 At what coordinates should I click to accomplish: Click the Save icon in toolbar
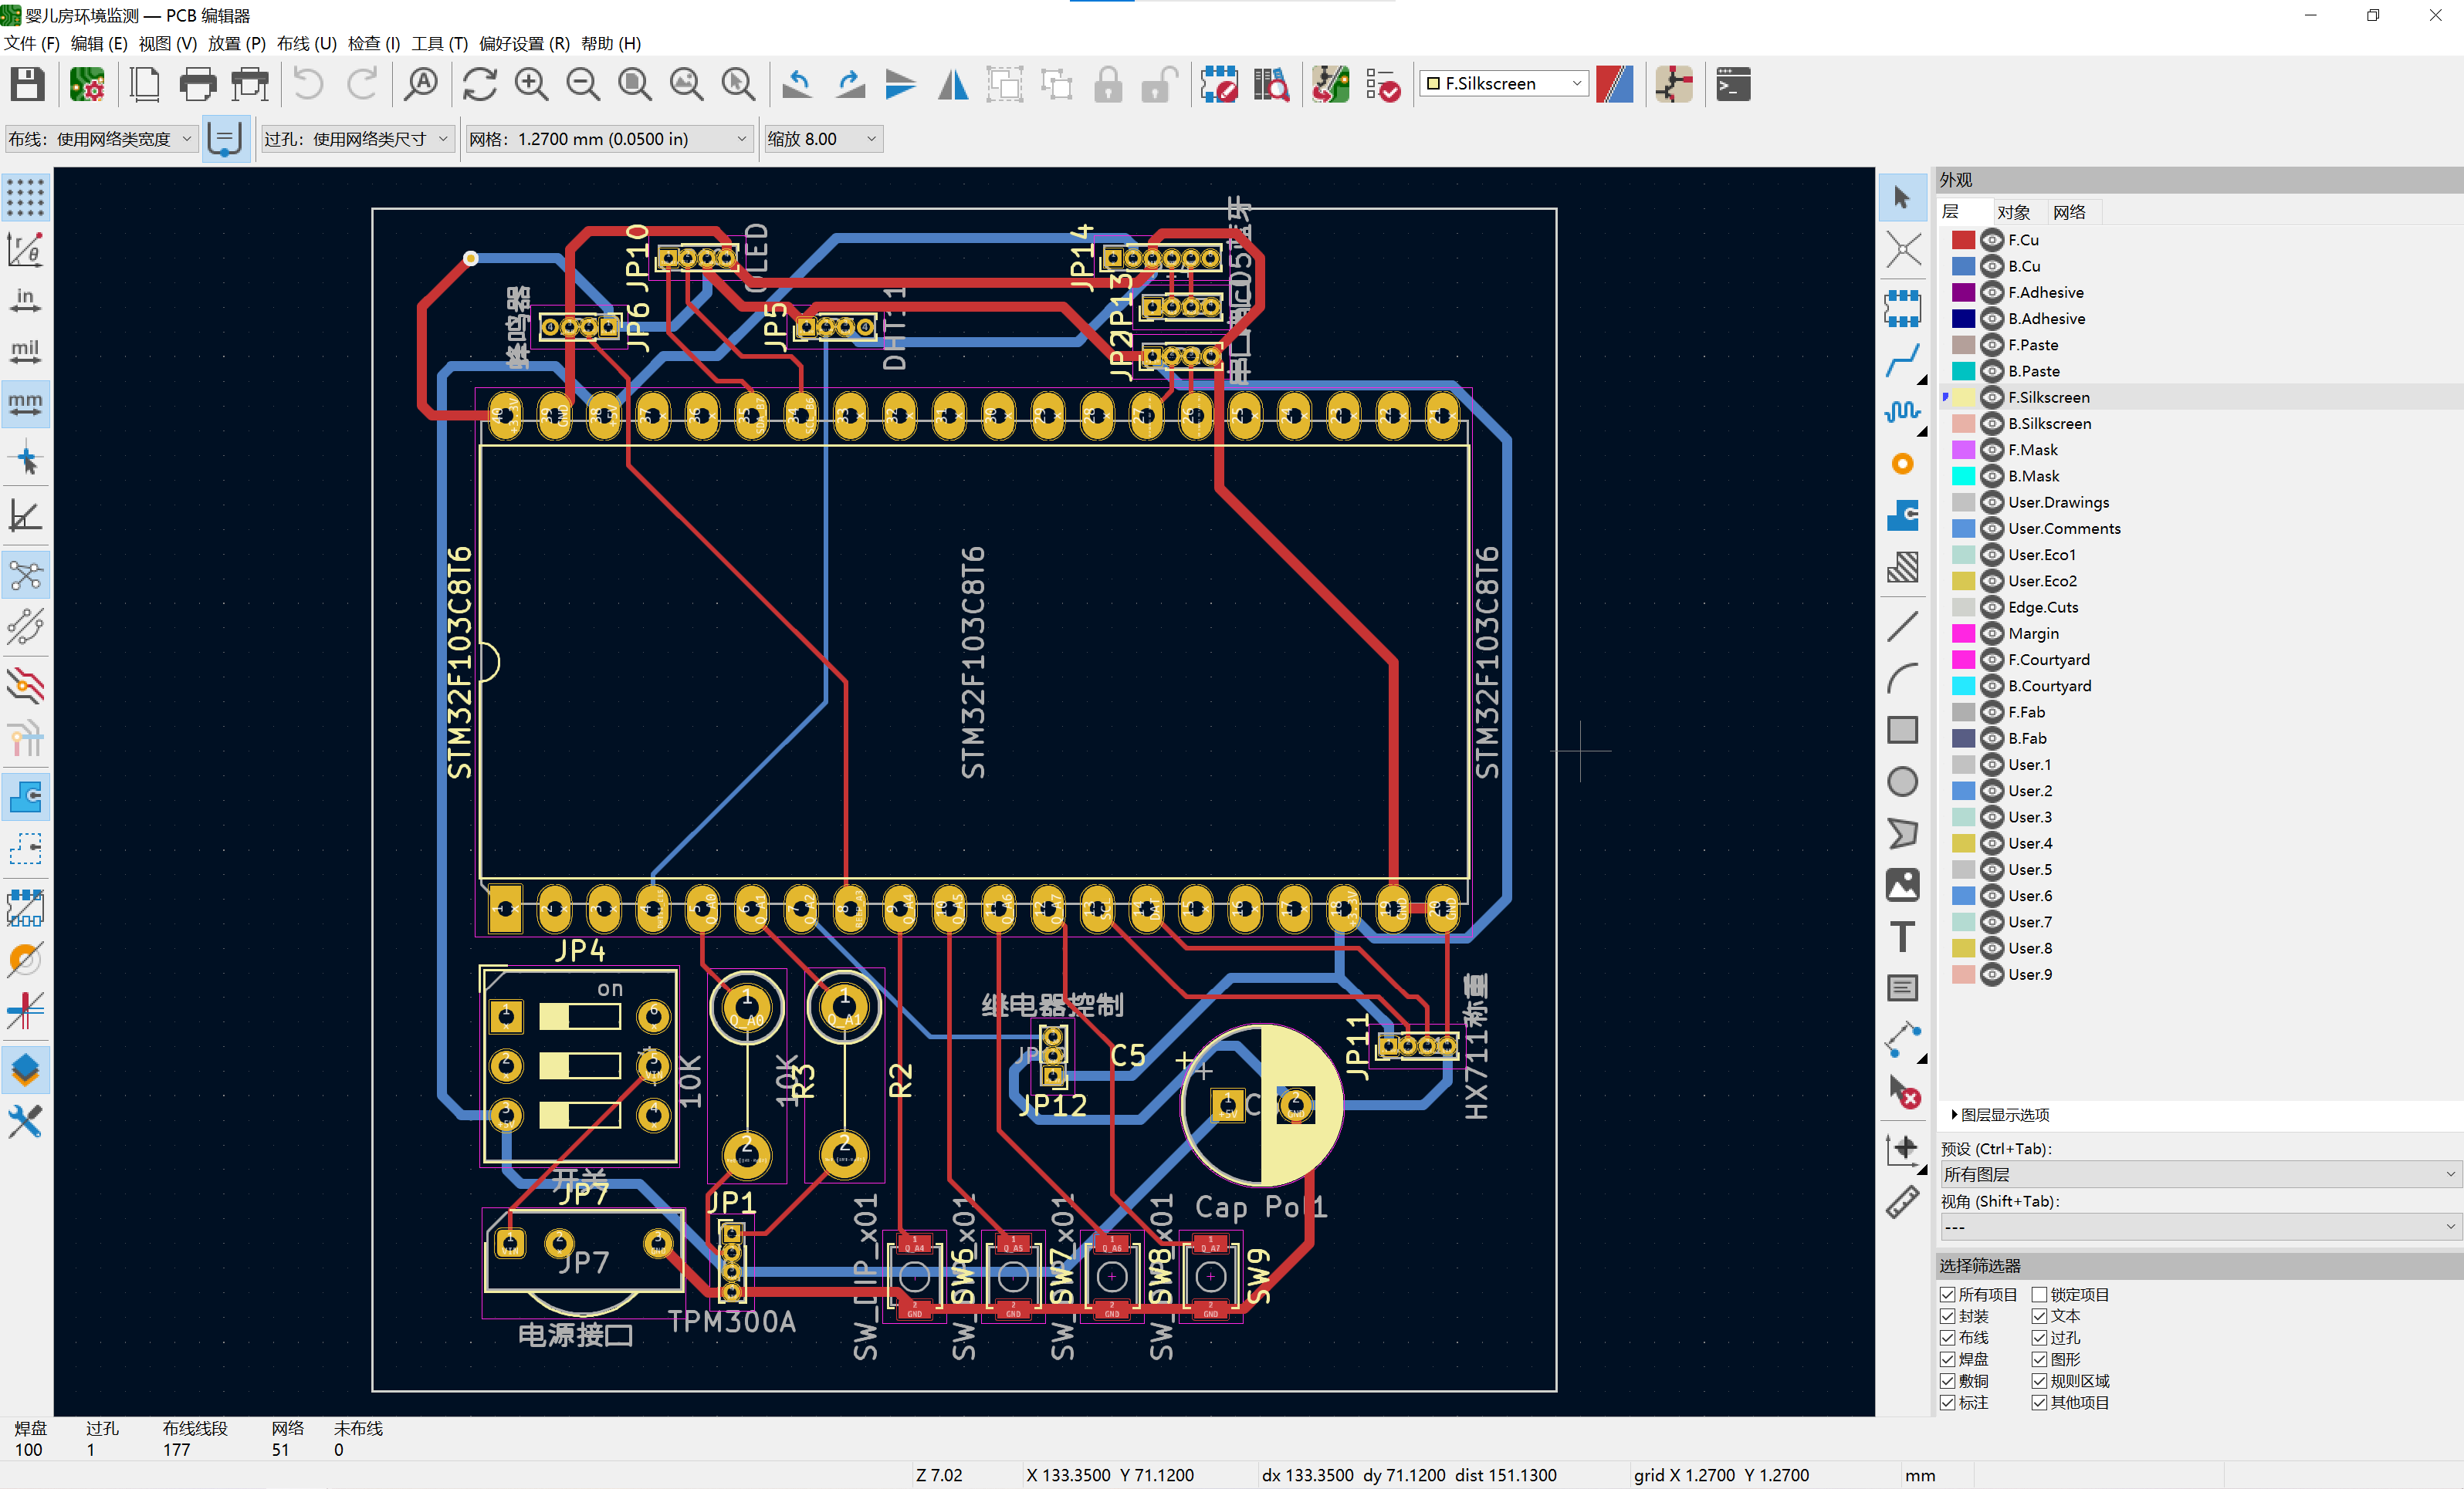pos(27,84)
